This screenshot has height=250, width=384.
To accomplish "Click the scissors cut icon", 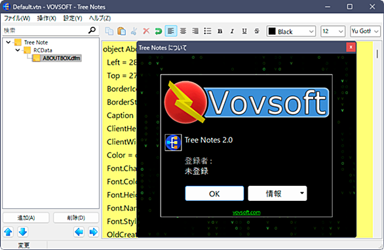I will pos(134,31).
